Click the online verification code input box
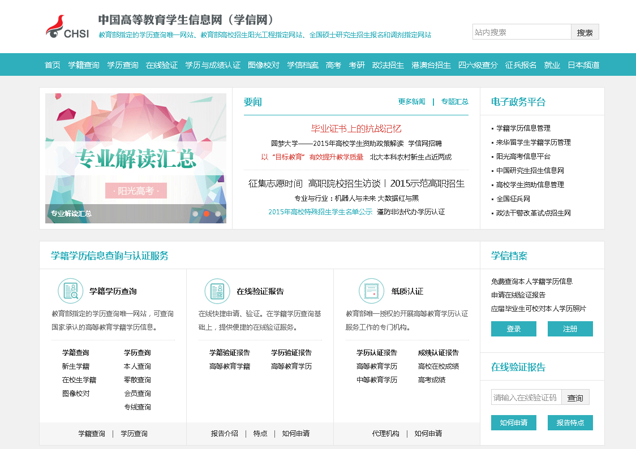 tap(526, 398)
